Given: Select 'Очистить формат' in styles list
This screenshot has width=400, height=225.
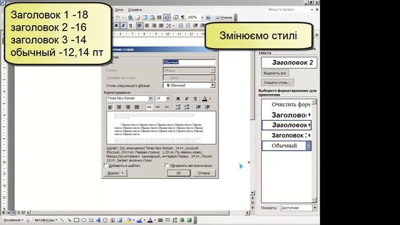Looking at the screenshot, I should (x=287, y=104).
